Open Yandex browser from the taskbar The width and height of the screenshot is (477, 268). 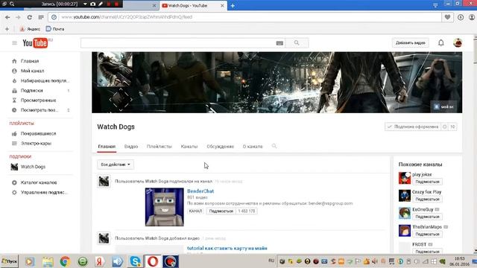coord(100,261)
